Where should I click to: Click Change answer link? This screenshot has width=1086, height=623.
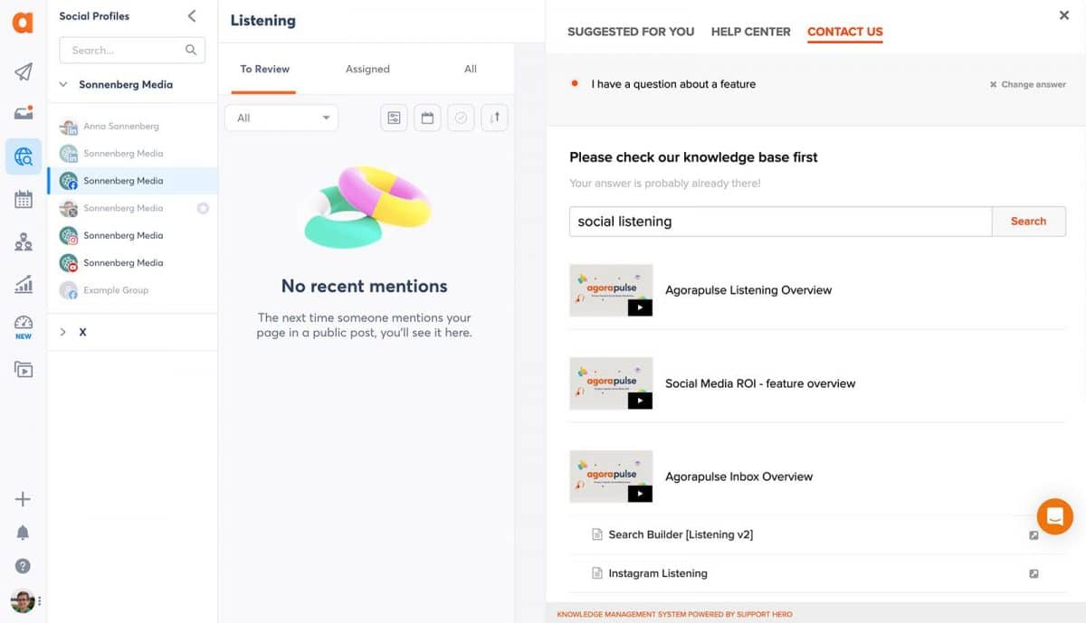[1027, 84]
